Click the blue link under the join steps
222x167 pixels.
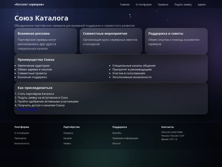click(28, 109)
